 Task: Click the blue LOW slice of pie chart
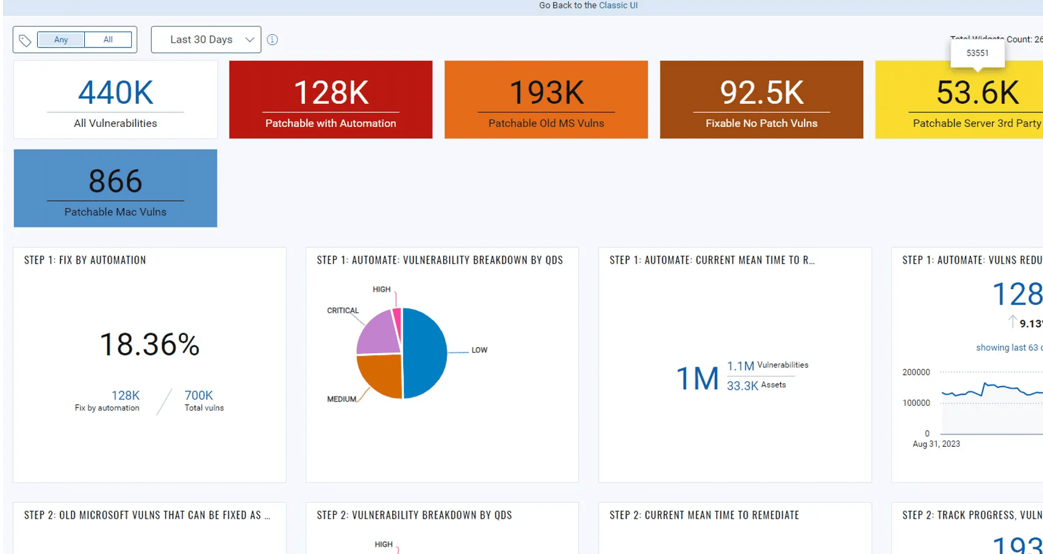426,353
